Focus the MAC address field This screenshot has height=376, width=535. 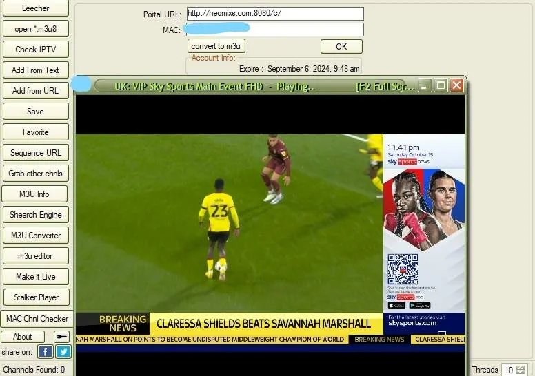tap(275, 30)
